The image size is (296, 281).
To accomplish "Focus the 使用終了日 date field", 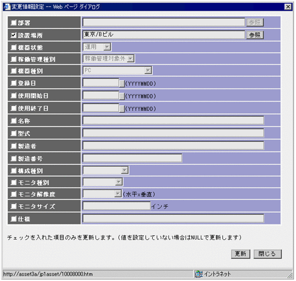I will click(x=101, y=108).
